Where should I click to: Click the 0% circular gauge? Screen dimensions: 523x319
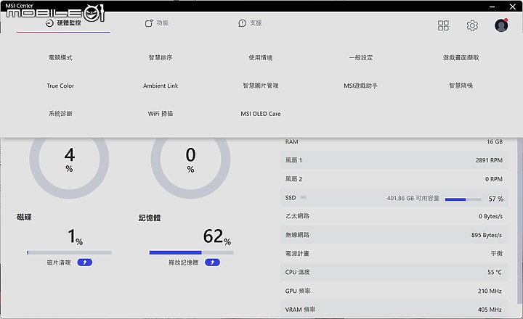coord(190,159)
